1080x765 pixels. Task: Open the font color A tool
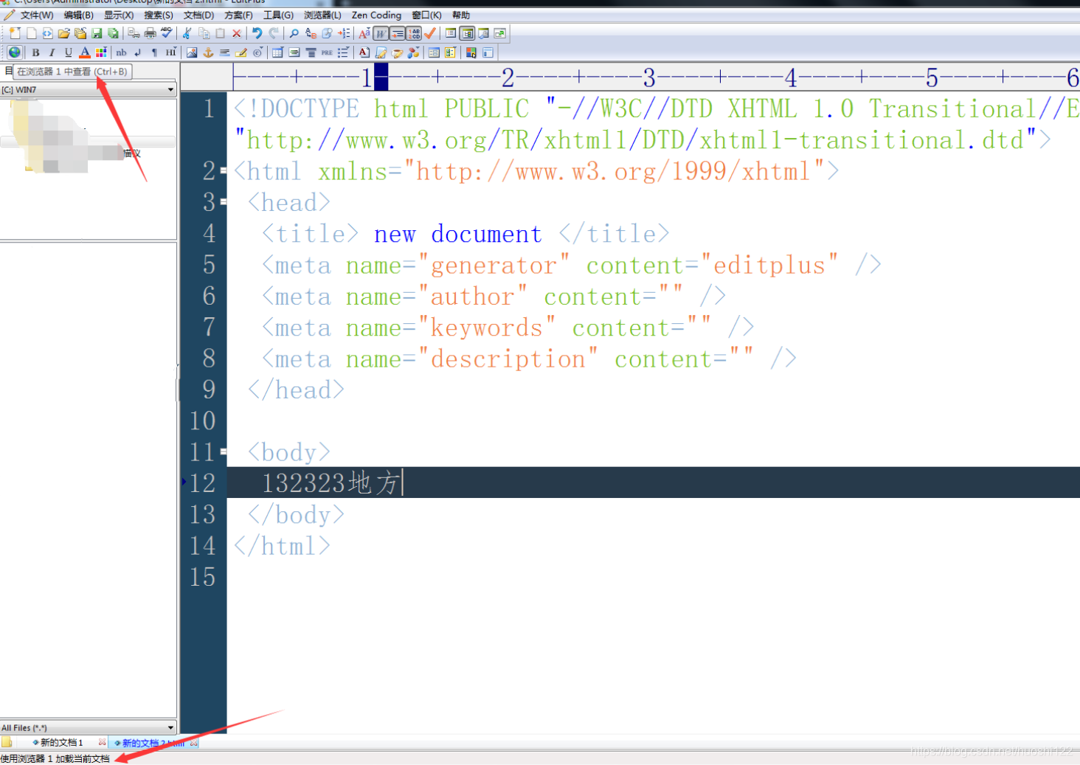[x=85, y=52]
